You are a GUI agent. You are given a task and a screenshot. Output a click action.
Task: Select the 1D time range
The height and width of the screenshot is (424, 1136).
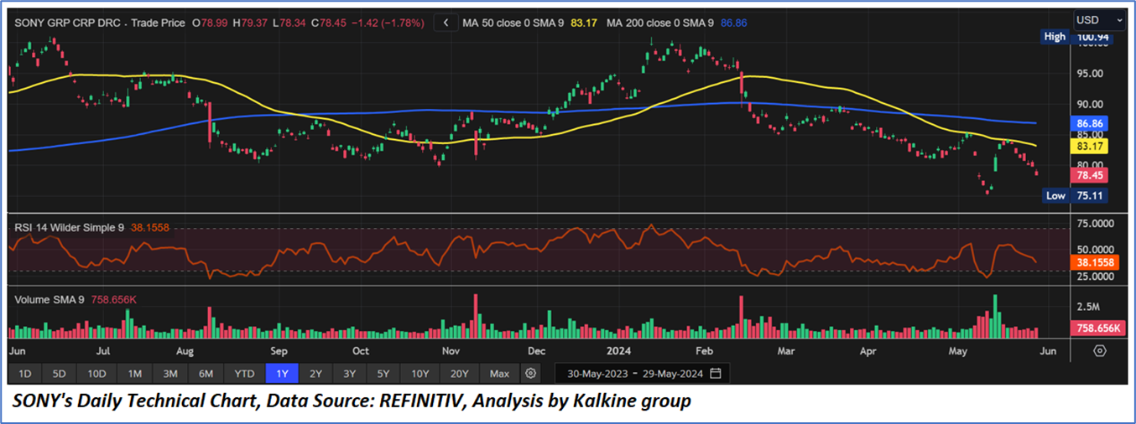pos(25,373)
